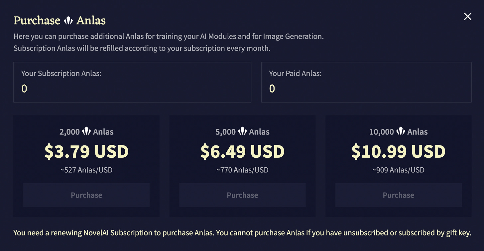The width and height of the screenshot is (484, 251).
Task: Purchase the 5,000 Anlas pack
Action: (x=242, y=195)
